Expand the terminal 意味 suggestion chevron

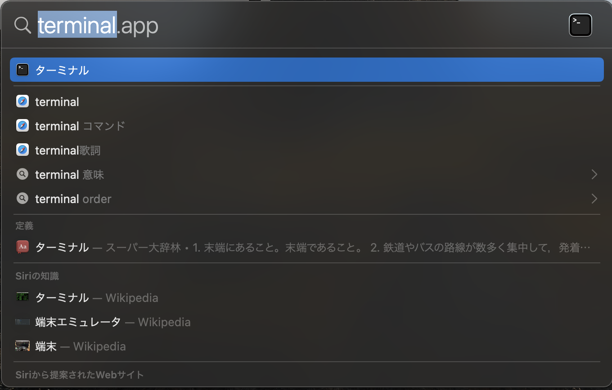click(x=594, y=174)
